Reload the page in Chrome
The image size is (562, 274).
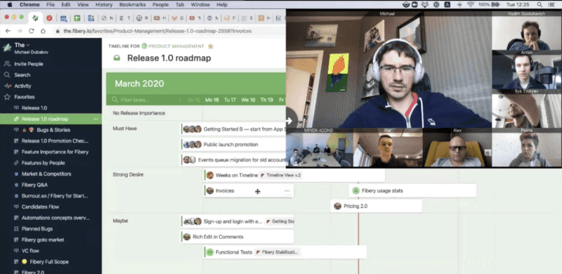click(x=31, y=31)
